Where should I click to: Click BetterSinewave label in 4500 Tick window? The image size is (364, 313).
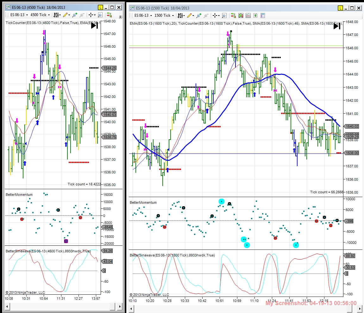[x=48, y=251]
